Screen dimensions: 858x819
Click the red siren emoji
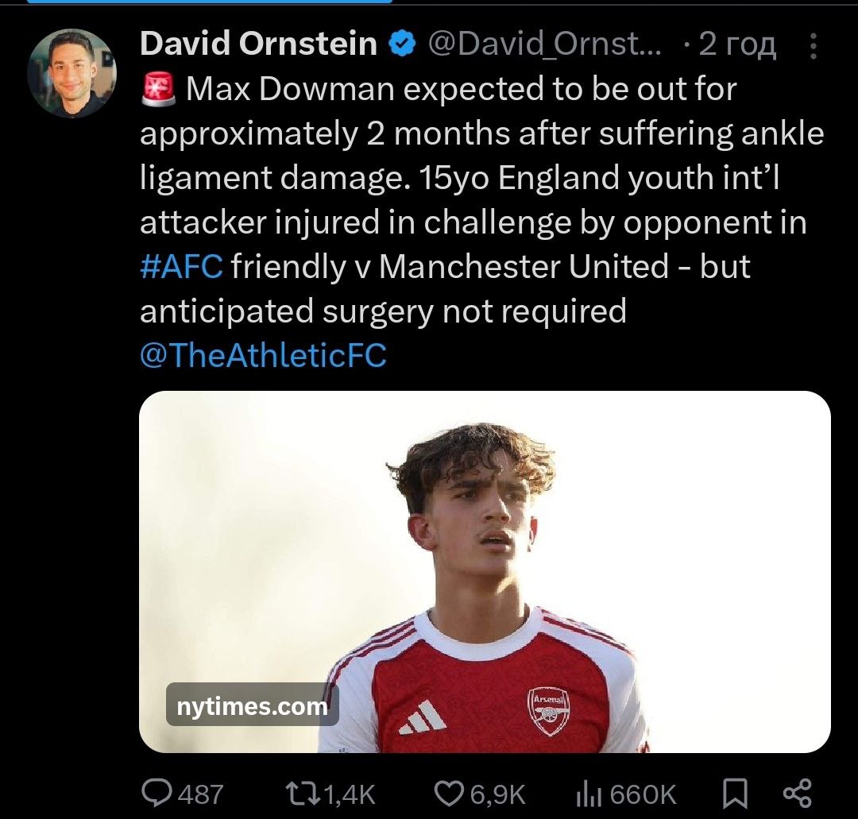coord(158,90)
